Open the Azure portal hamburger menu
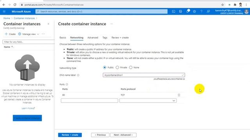250x140 pixels. click(x=4, y=11)
